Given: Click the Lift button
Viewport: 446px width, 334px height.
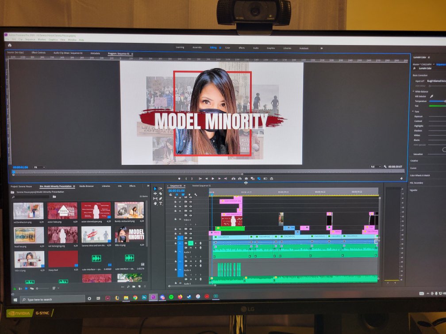Looking at the screenshot, I should 234,178.
